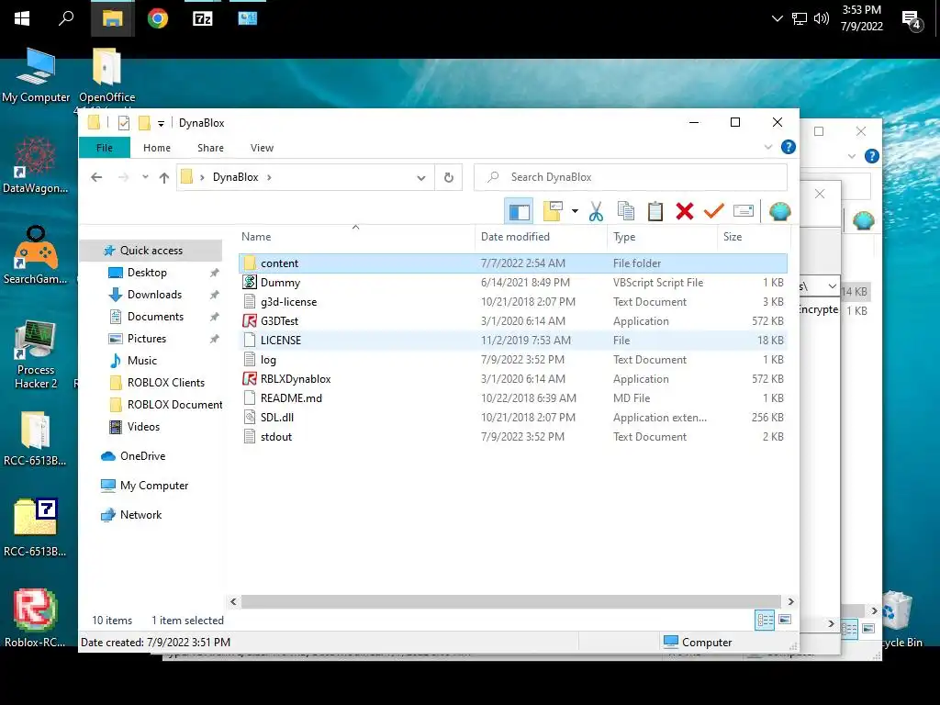Refresh the DynaBlox folder view
Image resolution: width=940 pixels, height=705 pixels.
click(x=448, y=177)
